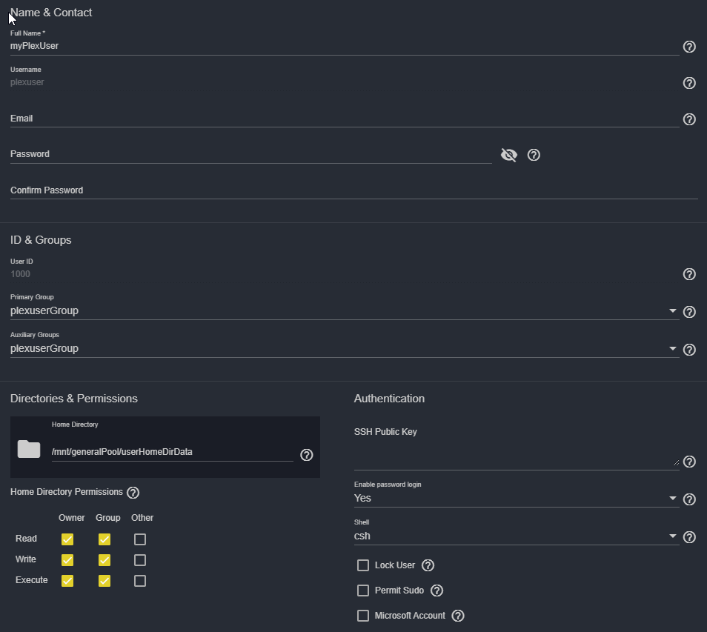The height and width of the screenshot is (632, 707).
Task: Enable Other Read permission checkbox
Action: 140,539
